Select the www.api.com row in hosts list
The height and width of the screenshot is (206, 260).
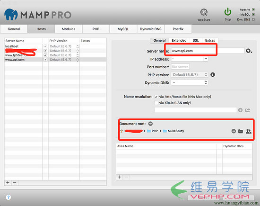coord(55,60)
